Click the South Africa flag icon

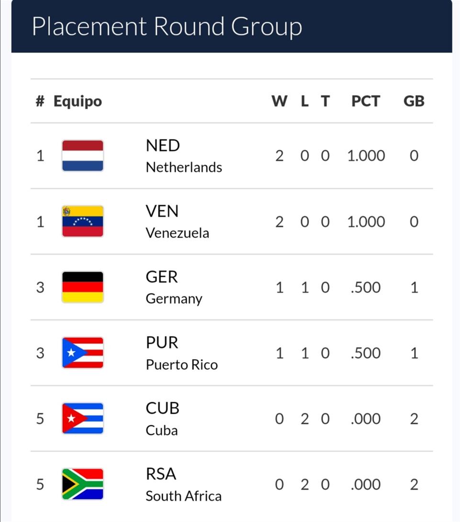tap(82, 484)
